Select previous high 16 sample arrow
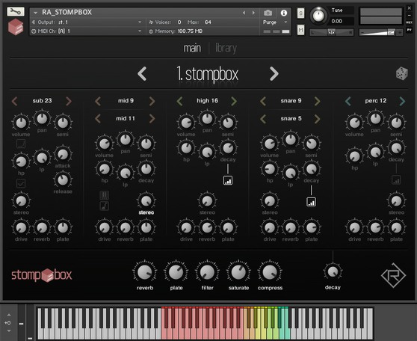 click(180, 101)
